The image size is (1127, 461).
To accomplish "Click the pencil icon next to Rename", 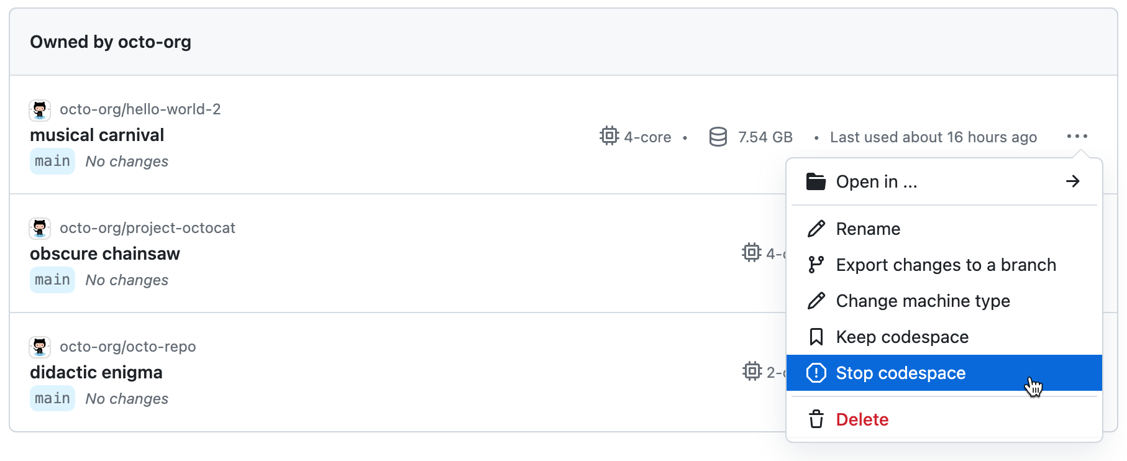I will (816, 229).
